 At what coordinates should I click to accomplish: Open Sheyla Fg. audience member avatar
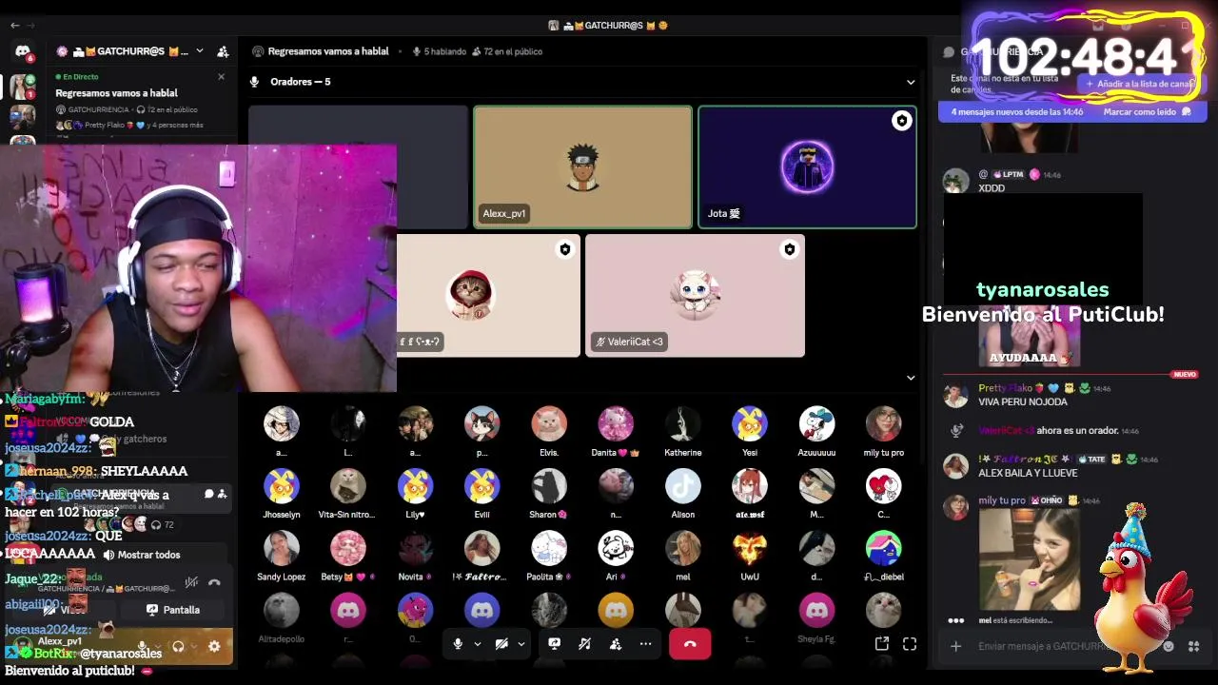click(x=816, y=610)
